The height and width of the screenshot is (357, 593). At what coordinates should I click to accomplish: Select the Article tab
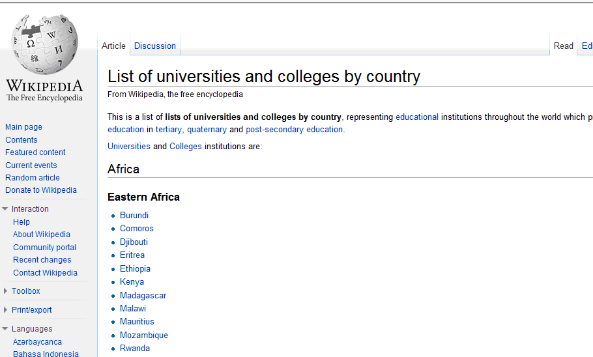[x=113, y=46]
